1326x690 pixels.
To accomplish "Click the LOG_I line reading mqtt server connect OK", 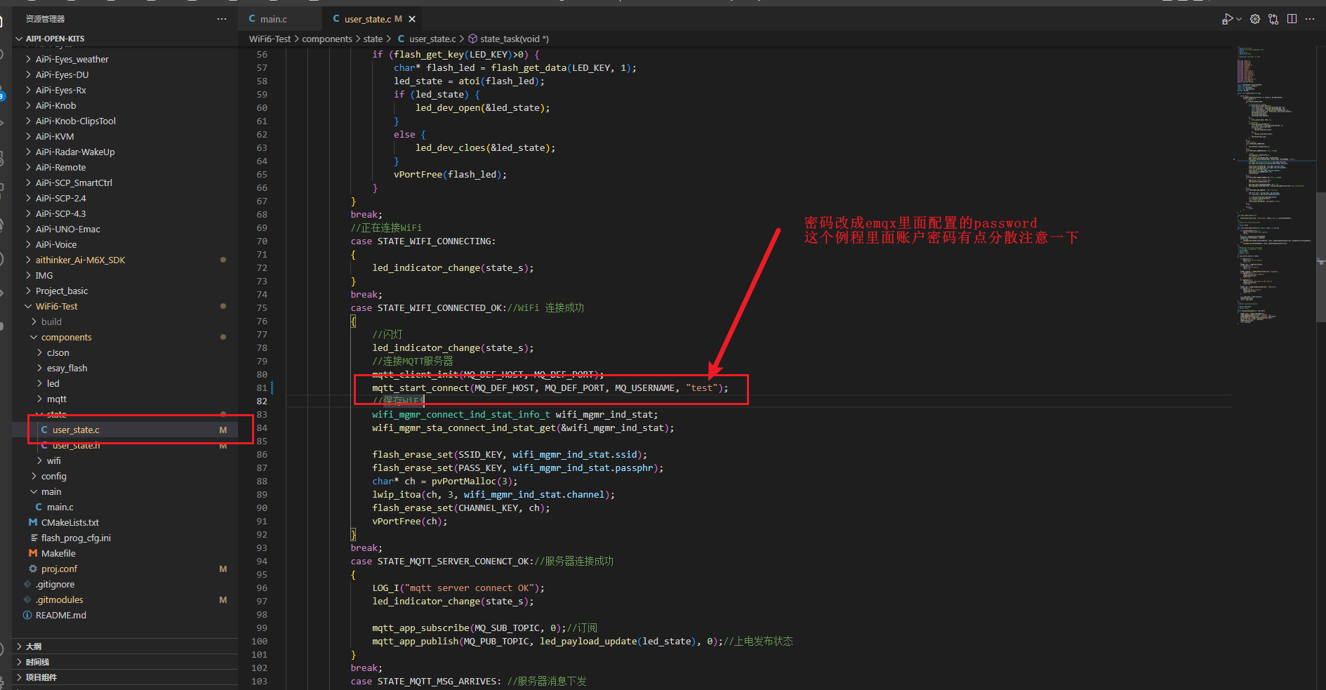I will [x=458, y=588].
